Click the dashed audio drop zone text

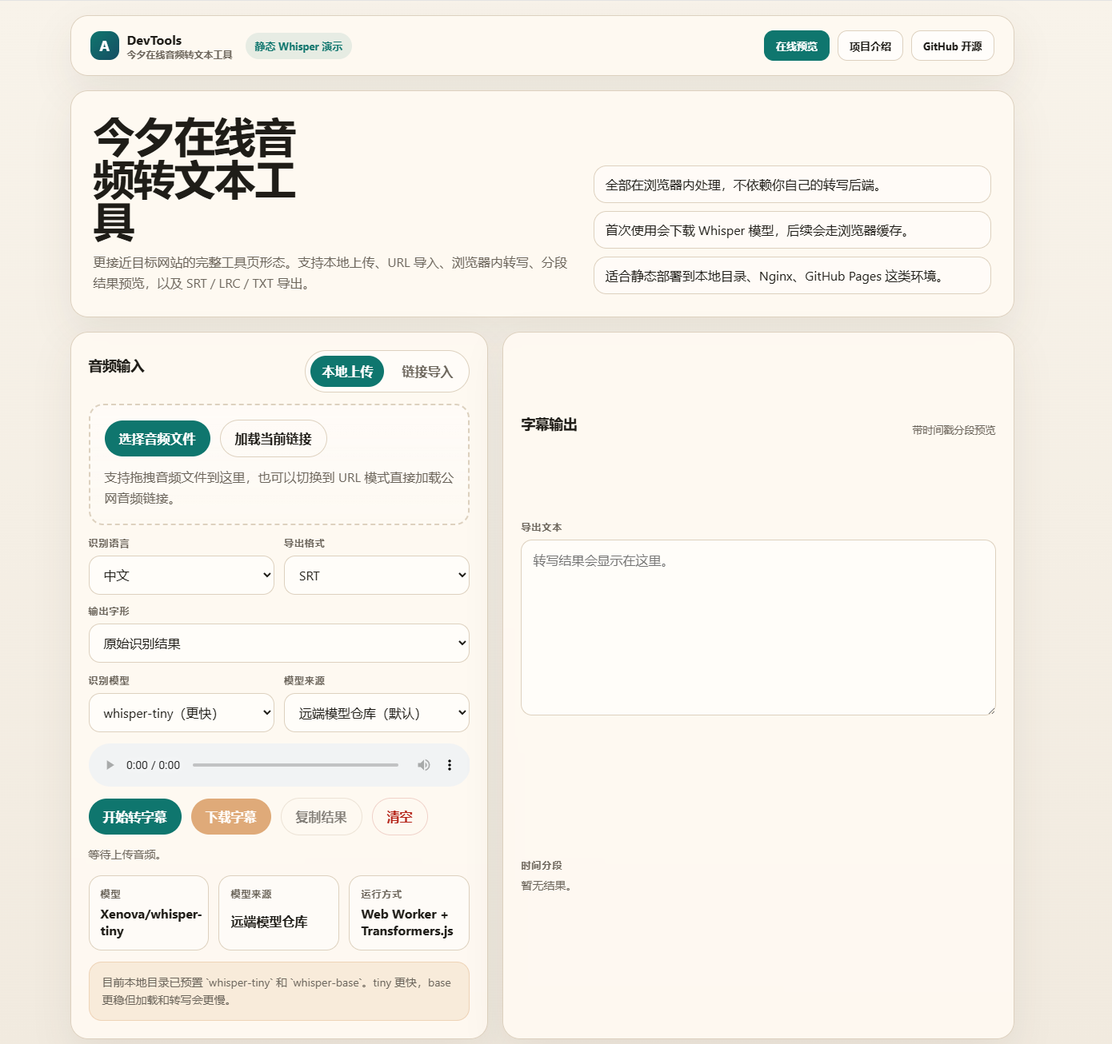[x=279, y=488]
